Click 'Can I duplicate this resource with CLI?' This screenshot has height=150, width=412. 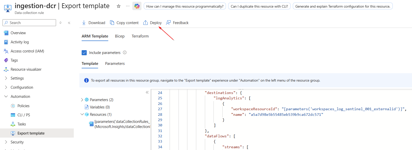[259, 6]
